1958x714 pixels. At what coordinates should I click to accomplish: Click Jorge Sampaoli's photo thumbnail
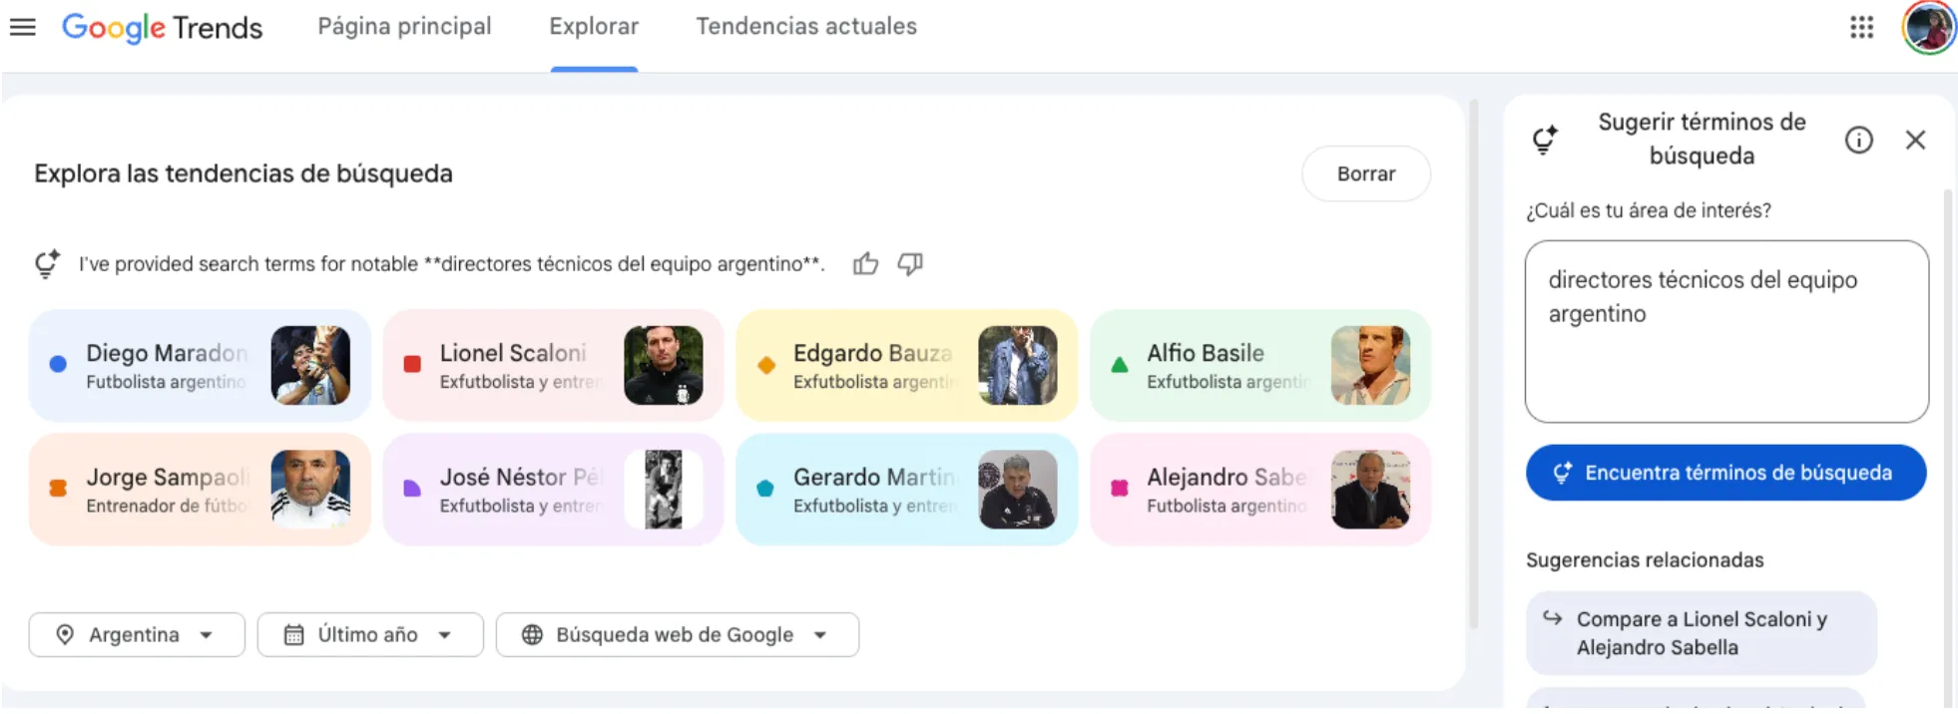(310, 489)
